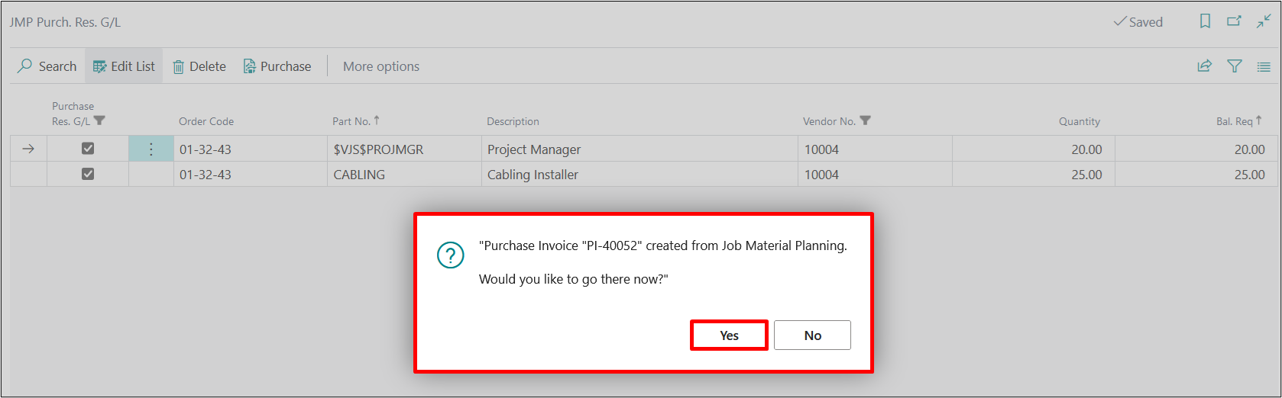This screenshot has height=398, width=1282.
Task: Open the More options menu
Action: tap(380, 66)
